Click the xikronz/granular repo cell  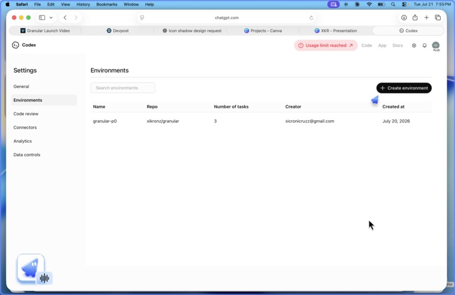coord(163,121)
